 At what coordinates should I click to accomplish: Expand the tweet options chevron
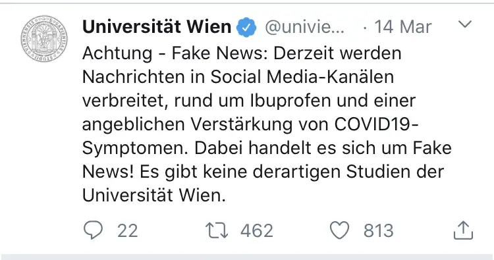pyautogui.click(x=465, y=24)
